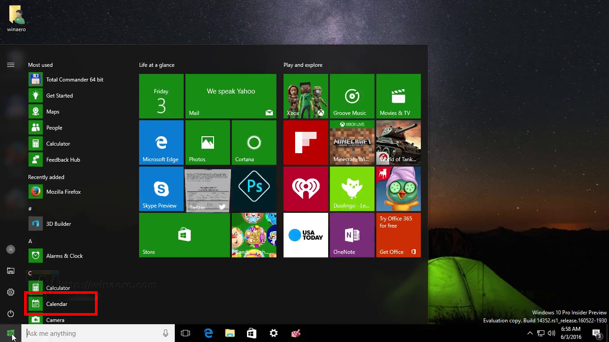Select Calendar in the apps list
609x342 pixels.
(x=58, y=304)
